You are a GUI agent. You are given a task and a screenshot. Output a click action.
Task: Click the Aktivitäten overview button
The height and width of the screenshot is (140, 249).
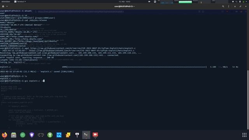[6, 2]
